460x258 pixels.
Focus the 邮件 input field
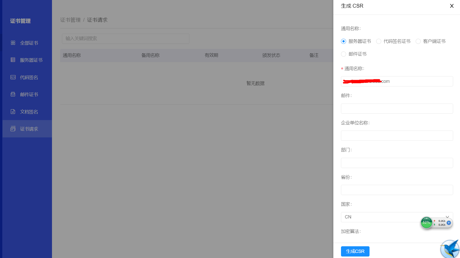pyautogui.click(x=397, y=109)
